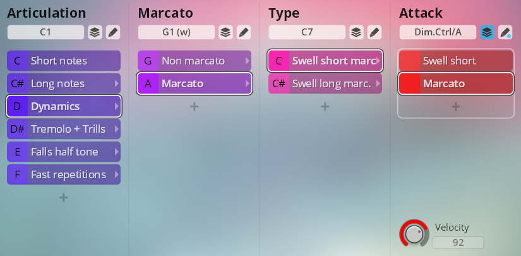
Task: Click the Velocity value field showing 92
Action: point(458,243)
